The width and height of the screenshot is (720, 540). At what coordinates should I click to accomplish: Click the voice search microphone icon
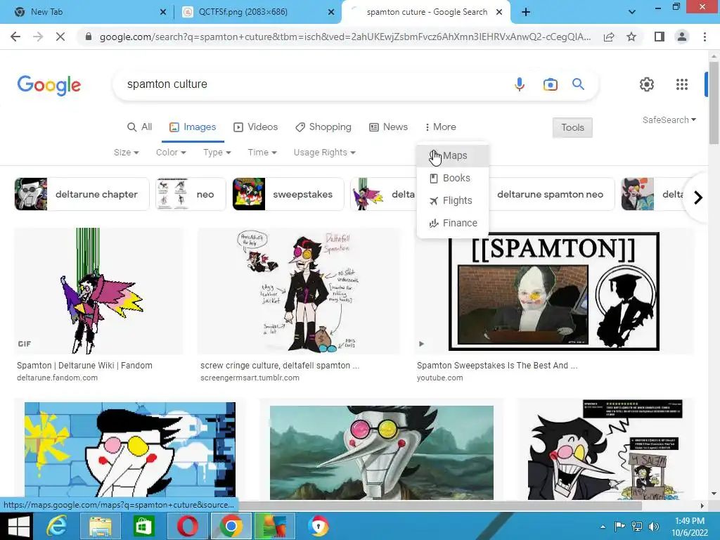tap(520, 84)
